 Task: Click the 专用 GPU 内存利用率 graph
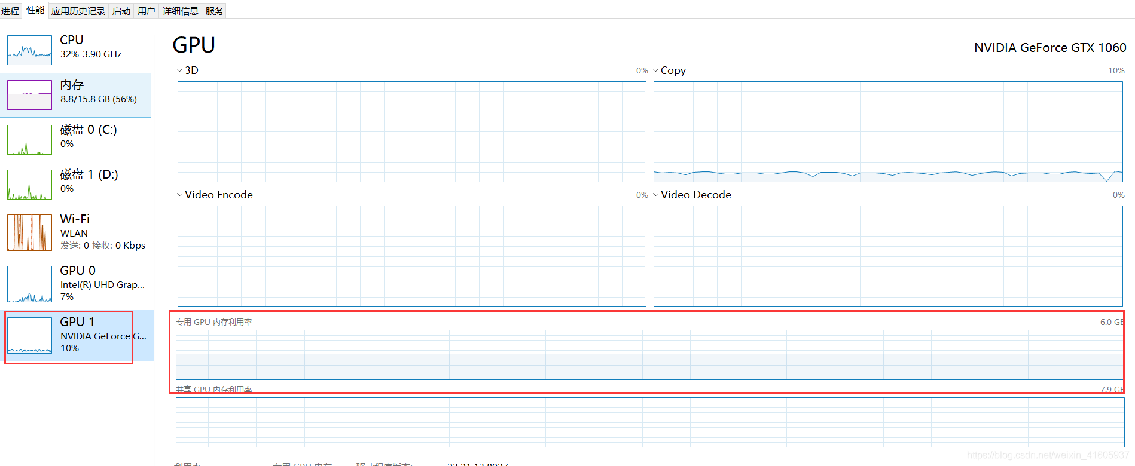[650, 355]
